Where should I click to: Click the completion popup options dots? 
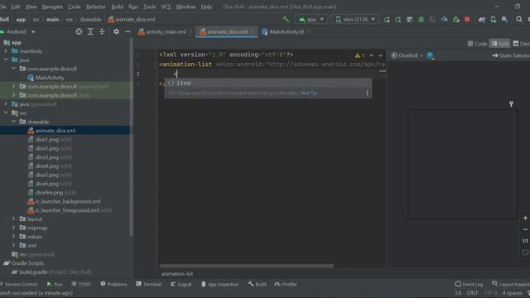point(367,93)
